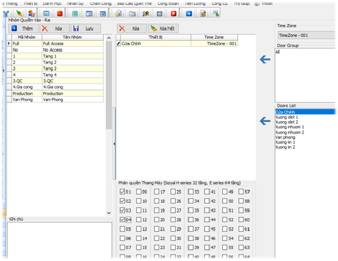This screenshot has width=338, height=261.
Task: Select Xuong det 1 in Doors List
Action: (287, 117)
